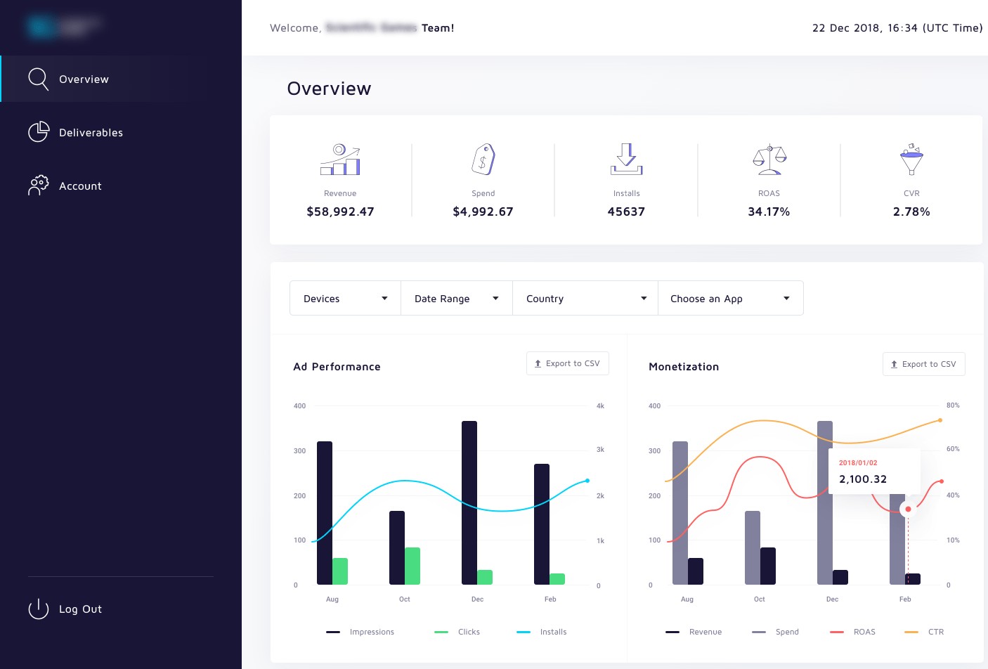Open the Country filter dropdown

585,299
